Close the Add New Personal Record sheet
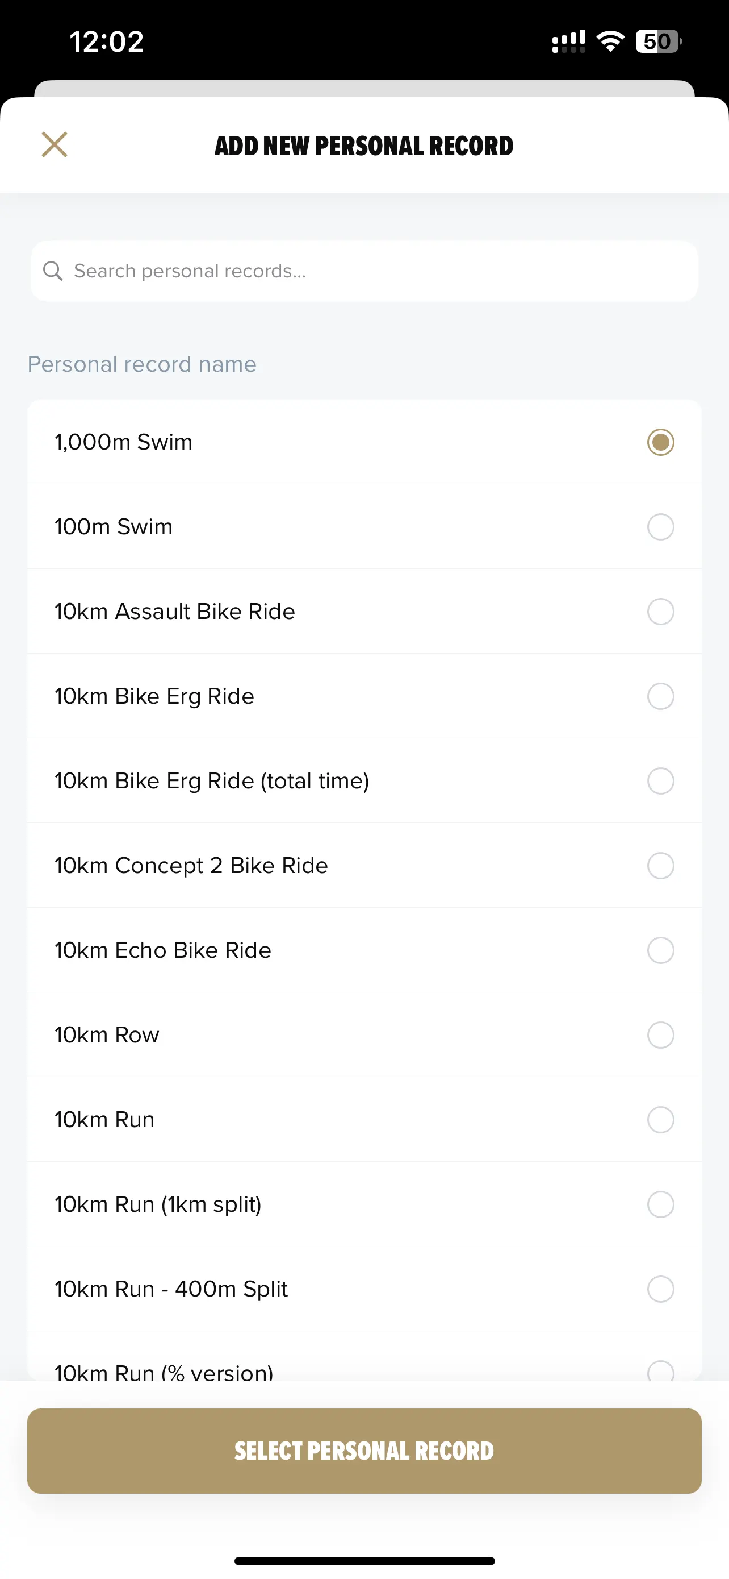Screen dimensions: 729x1579 coord(55,145)
